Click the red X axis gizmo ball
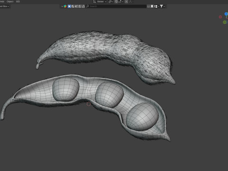Screen dimensions: 228x171 click(220, 17)
